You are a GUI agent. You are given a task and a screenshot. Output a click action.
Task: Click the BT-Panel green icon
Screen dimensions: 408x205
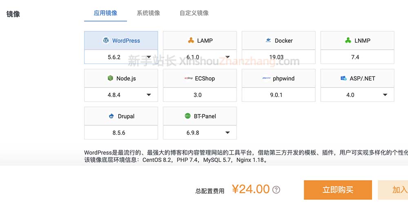point(188,116)
